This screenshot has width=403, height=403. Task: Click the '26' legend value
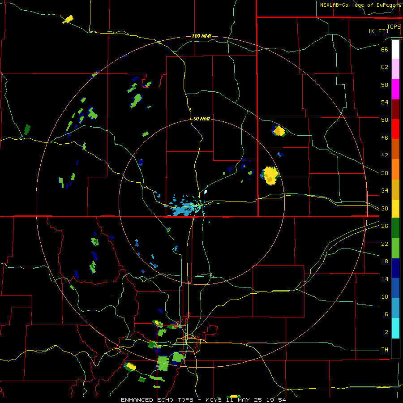click(x=385, y=226)
